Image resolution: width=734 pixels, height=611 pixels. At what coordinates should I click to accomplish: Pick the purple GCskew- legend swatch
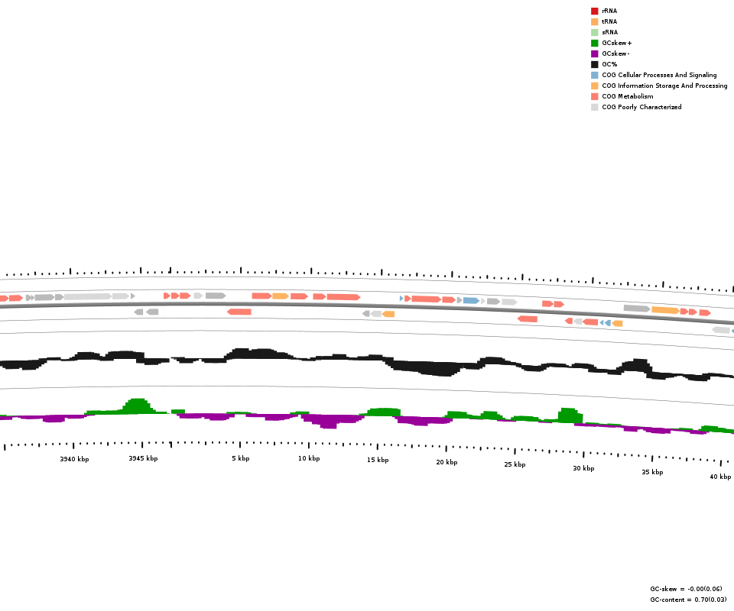[x=595, y=53]
